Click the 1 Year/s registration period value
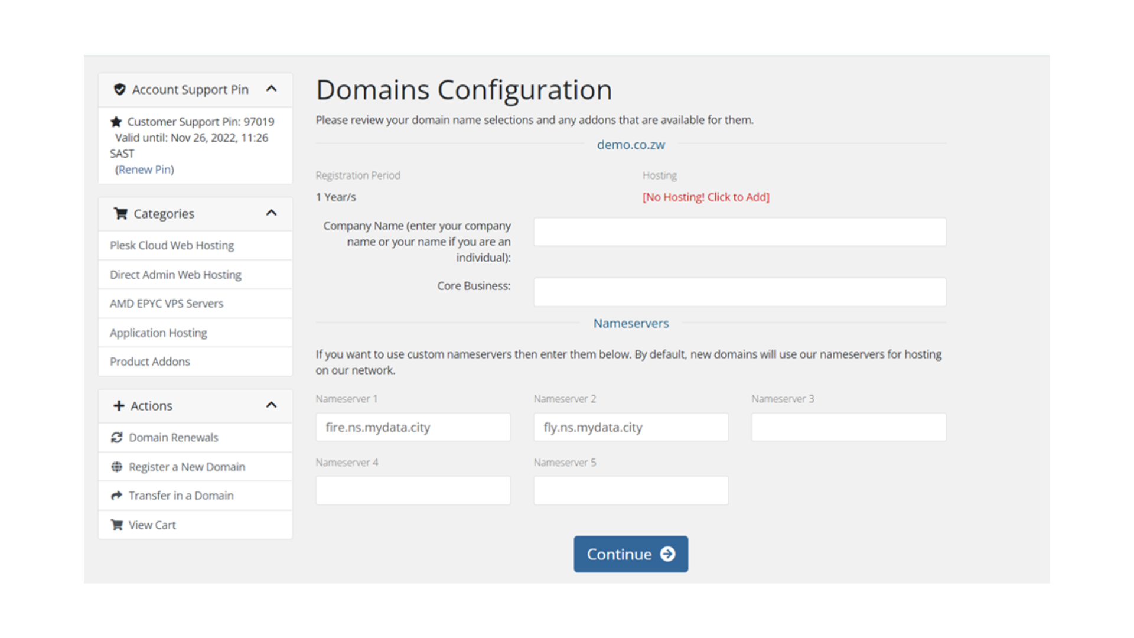1134x638 pixels. point(335,197)
